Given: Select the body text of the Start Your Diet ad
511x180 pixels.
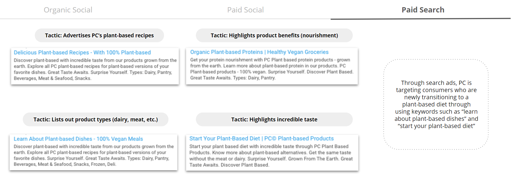Looking at the screenshot, I should (271, 156).
